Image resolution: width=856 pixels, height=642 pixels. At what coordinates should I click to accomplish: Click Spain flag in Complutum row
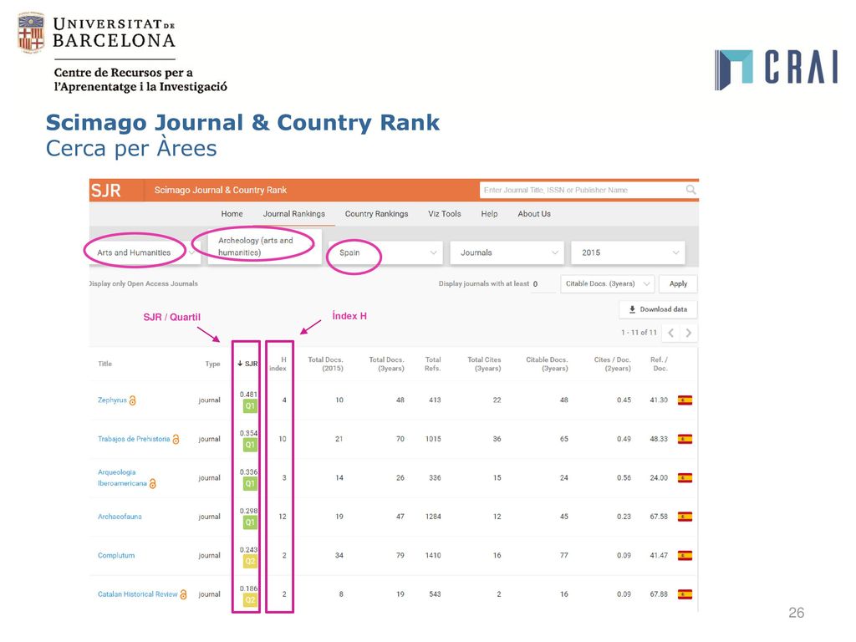(685, 555)
